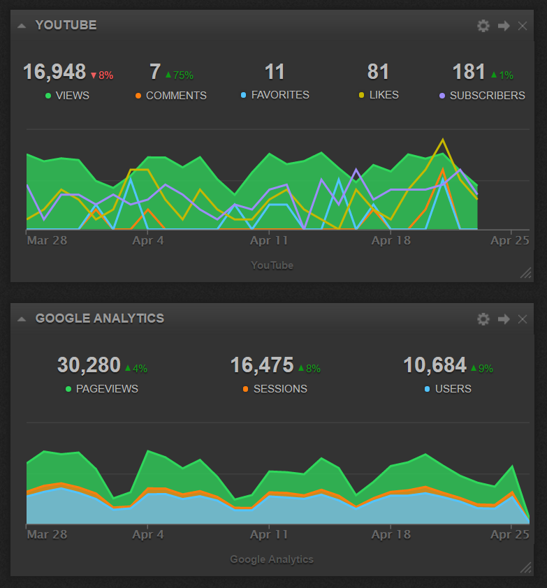Click the yellow likes peak in YouTube chart
Image resolution: width=547 pixels, height=588 pixels.
[443, 140]
